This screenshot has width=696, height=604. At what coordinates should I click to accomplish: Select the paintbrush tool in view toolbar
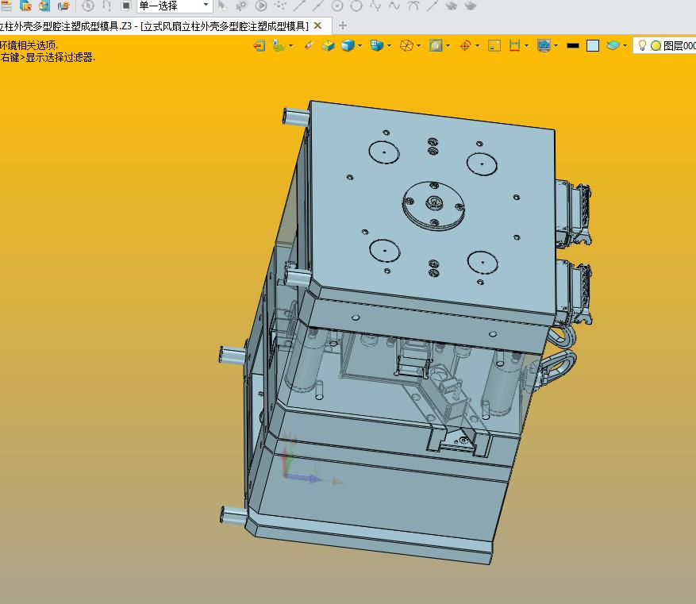pos(309,46)
